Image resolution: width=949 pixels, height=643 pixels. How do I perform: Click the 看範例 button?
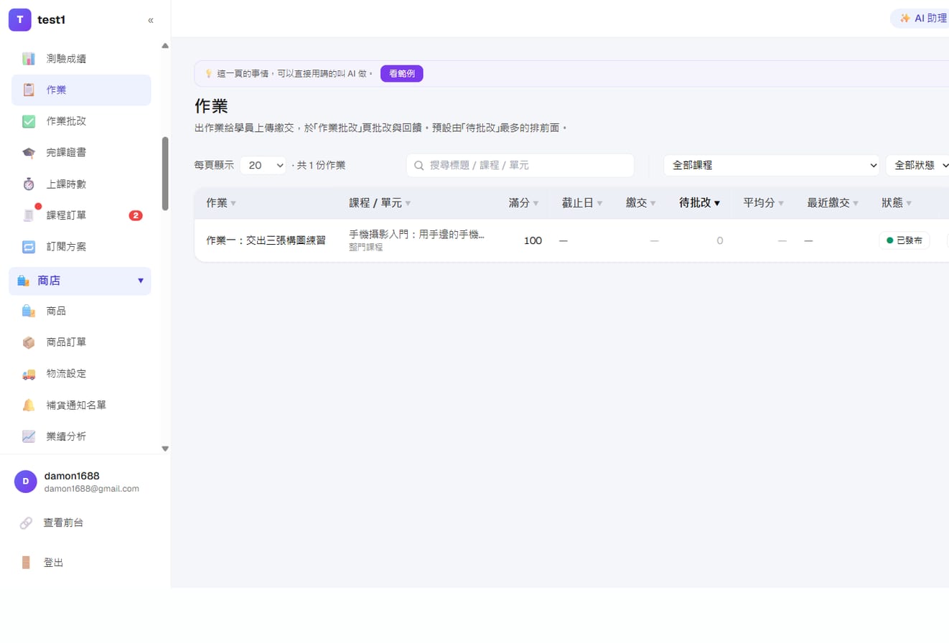pos(402,73)
